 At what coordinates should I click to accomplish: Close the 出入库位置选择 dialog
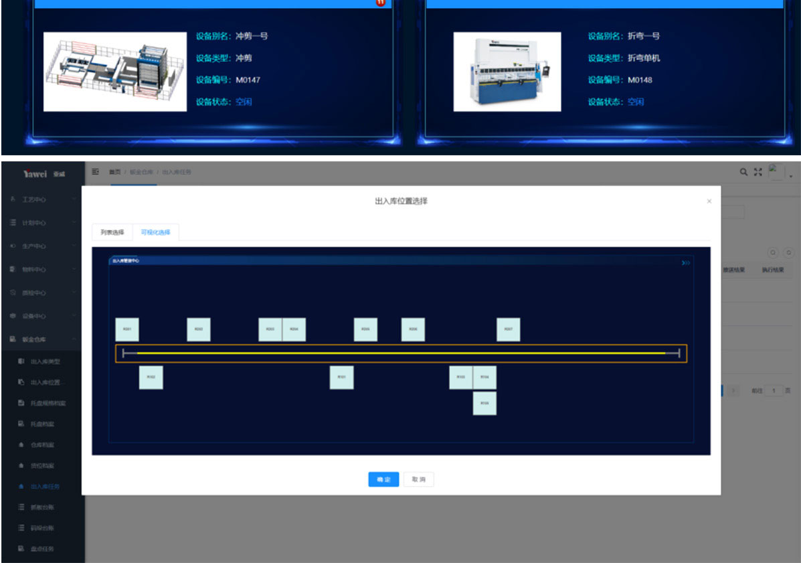tap(709, 202)
